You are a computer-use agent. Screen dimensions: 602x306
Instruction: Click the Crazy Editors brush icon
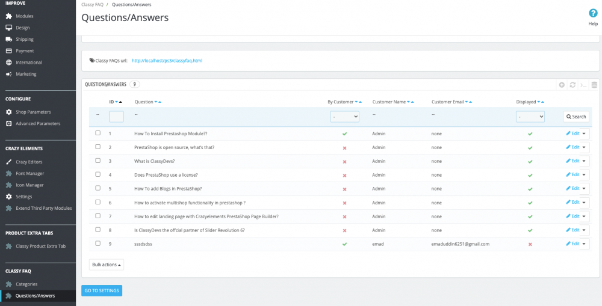pyautogui.click(x=9, y=162)
